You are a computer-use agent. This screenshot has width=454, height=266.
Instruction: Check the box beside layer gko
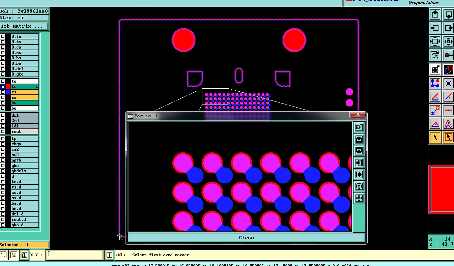click(3, 166)
